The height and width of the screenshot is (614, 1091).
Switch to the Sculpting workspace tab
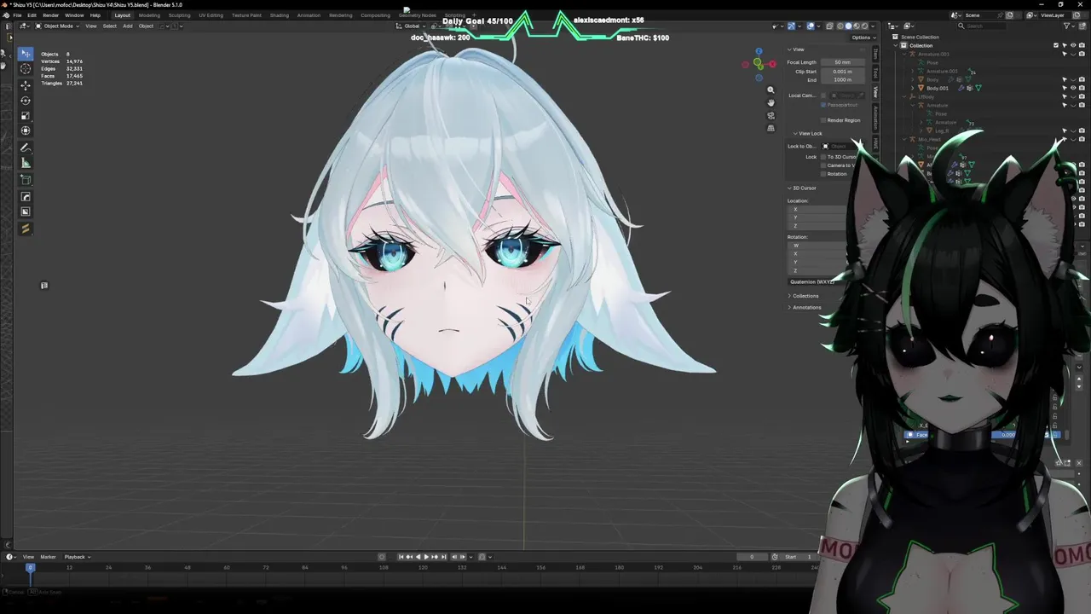coord(179,15)
